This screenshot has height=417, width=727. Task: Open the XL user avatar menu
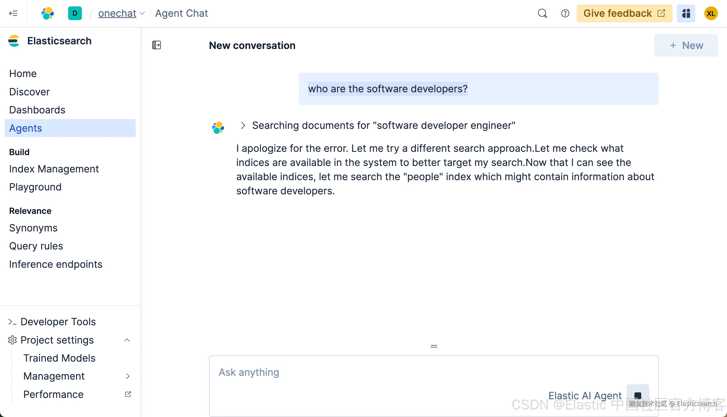pos(711,13)
